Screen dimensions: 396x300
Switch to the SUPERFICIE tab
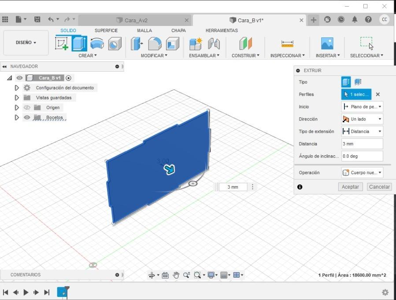click(106, 30)
